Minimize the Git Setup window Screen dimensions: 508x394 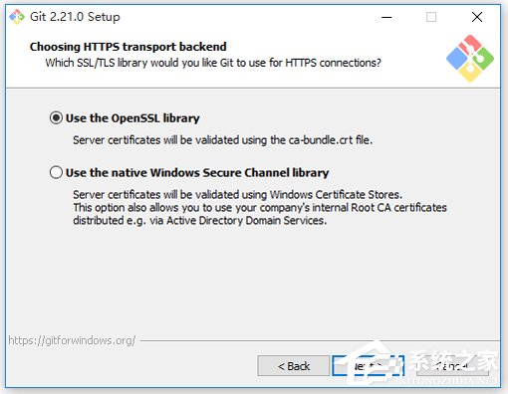[386, 17]
